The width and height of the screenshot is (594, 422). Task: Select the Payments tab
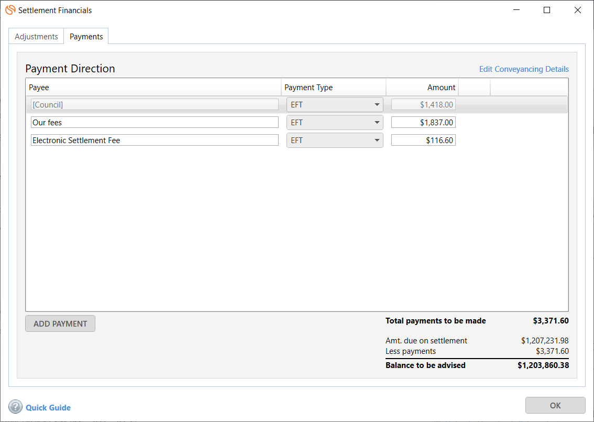(x=86, y=37)
